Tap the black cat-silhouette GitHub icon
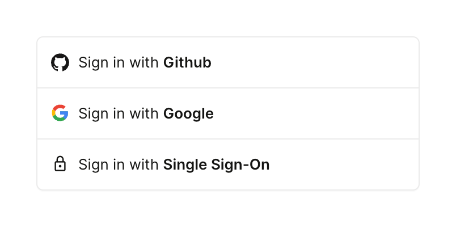This screenshot has width=456, height=228. (x=60, y=62)
